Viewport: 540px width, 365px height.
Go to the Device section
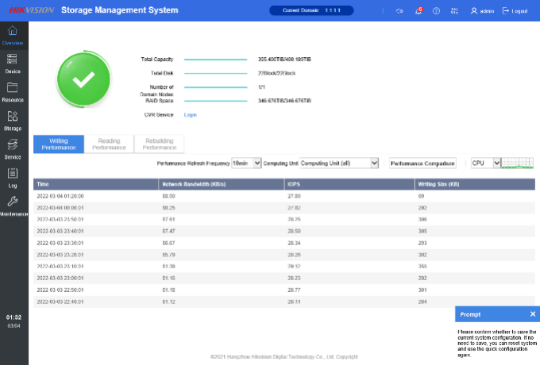(13, 63)
